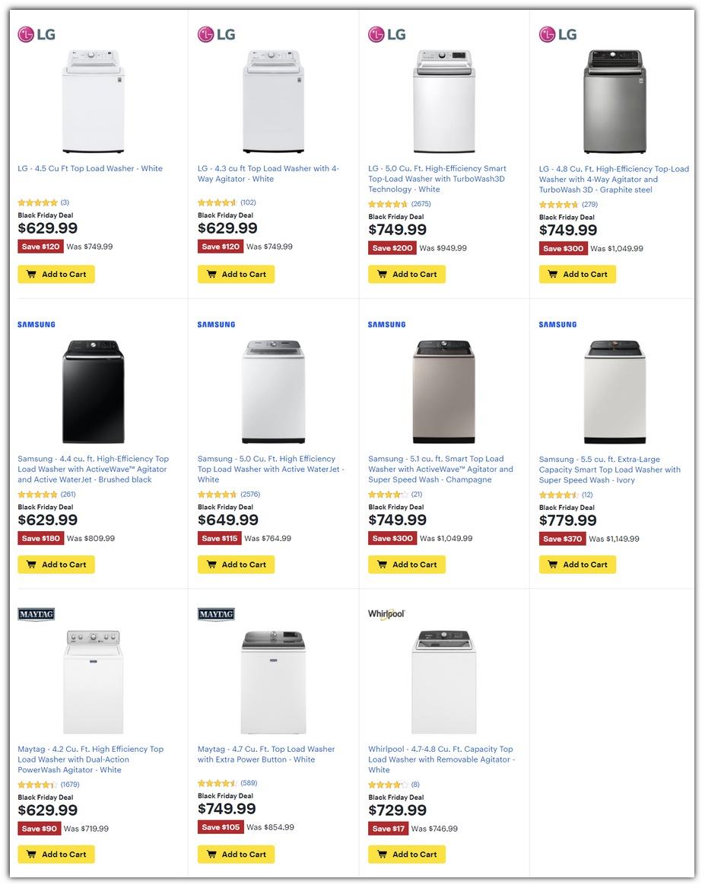Add Samsung 5.5 cu. ft. Ivory washer to cart
The image size is (705, 888).
pyautogui.click(x=577, y=565)
